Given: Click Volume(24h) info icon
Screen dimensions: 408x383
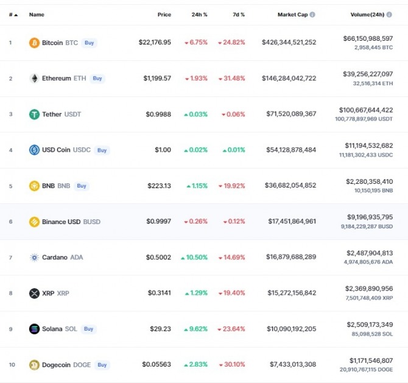Looking at the screenshot, I should click(x=389, y=14).
